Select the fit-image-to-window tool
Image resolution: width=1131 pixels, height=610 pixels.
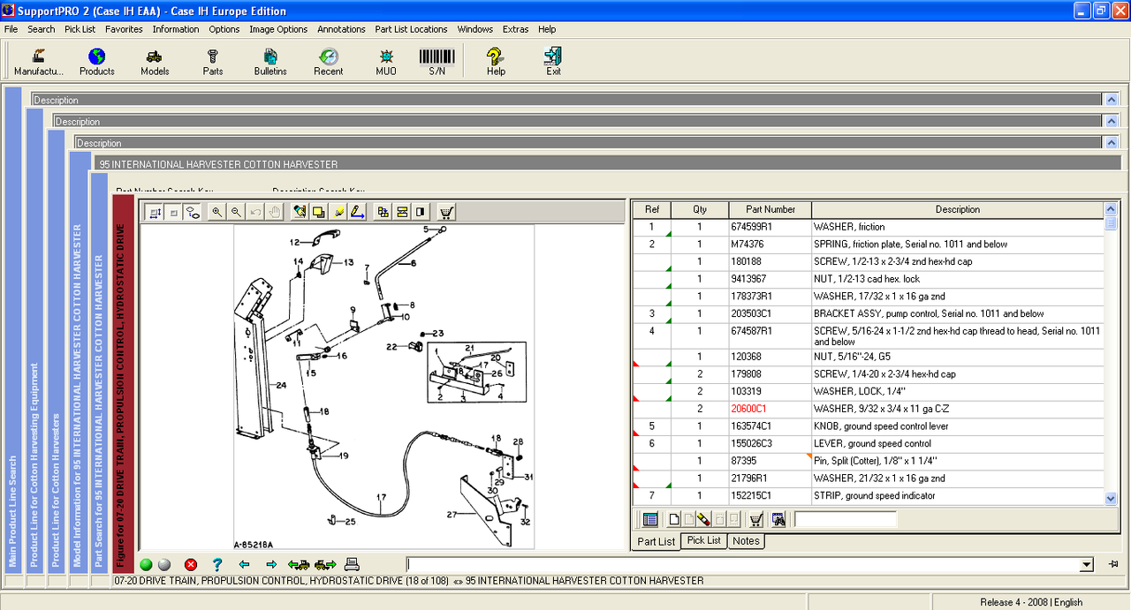tap(154, 212)
